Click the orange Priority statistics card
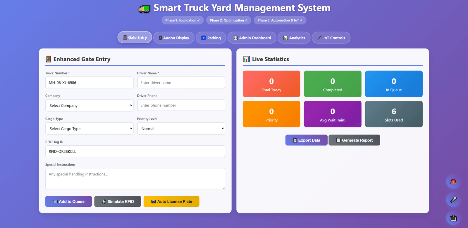The image size is (468, 228). [271, 114]
